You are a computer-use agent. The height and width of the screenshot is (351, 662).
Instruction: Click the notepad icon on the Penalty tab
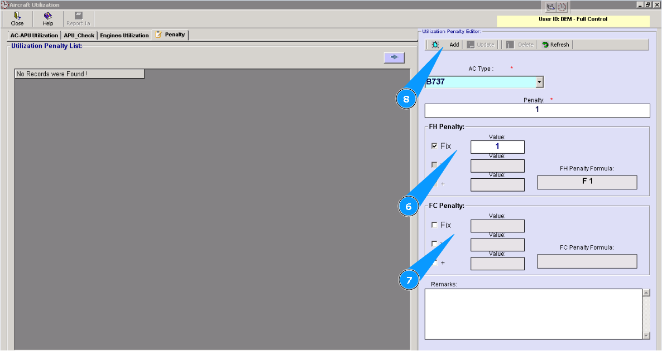[159, 35]
